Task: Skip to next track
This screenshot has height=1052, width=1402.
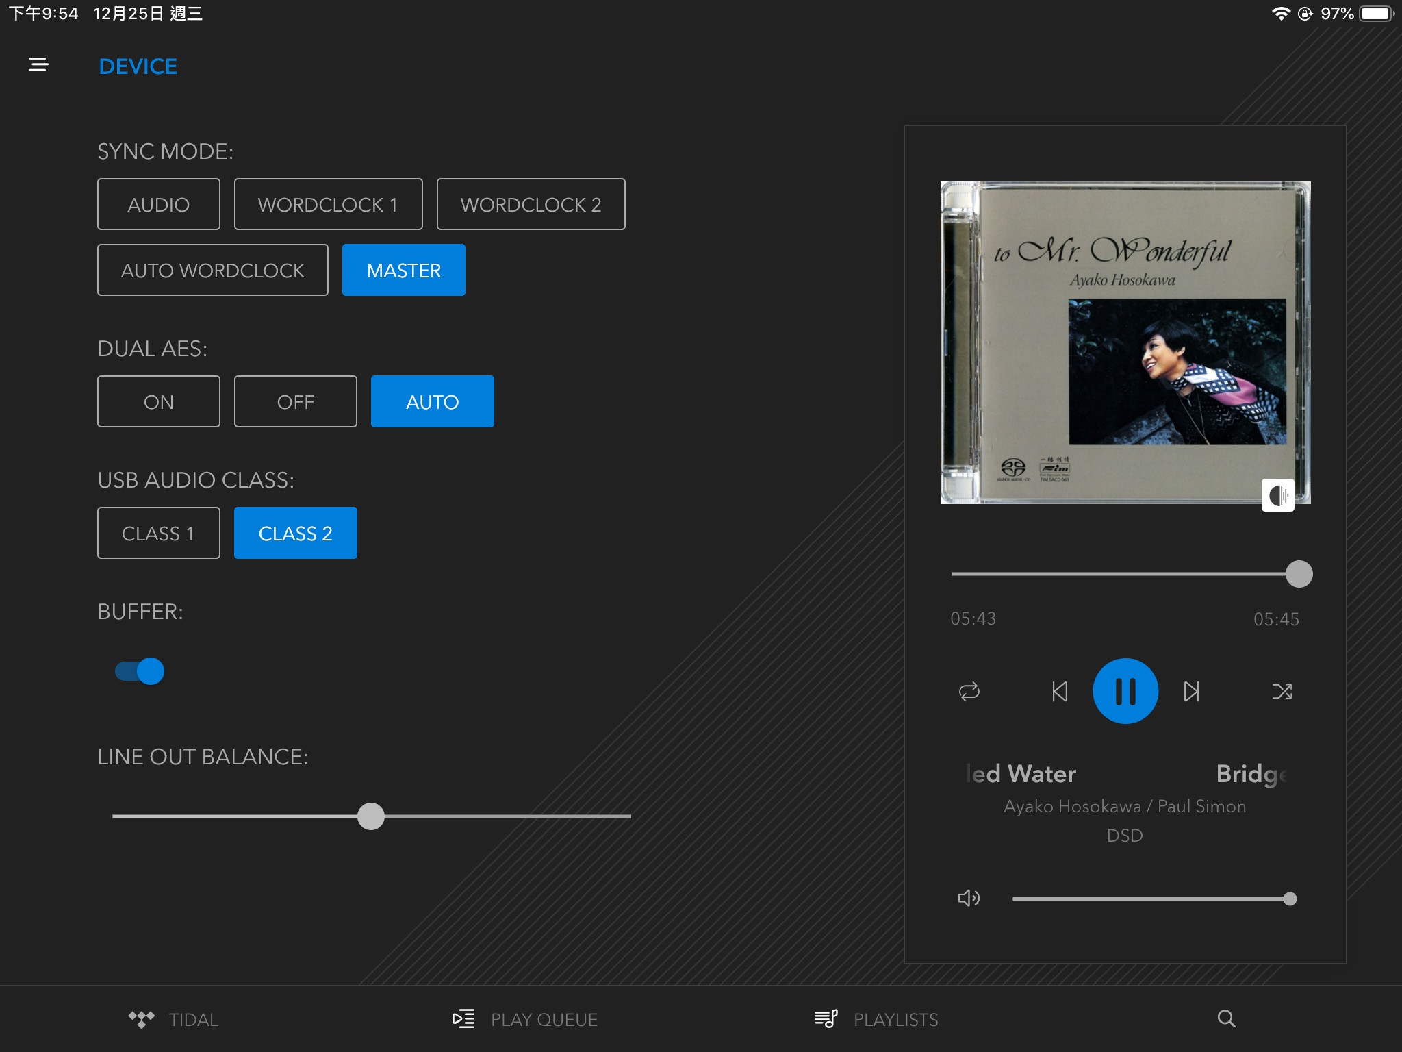Action: click(1192, 691)
